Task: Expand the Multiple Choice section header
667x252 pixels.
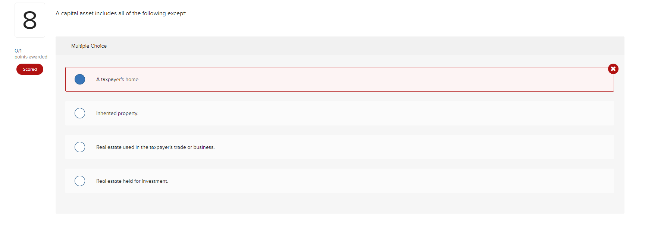Action: coord(89,46)
